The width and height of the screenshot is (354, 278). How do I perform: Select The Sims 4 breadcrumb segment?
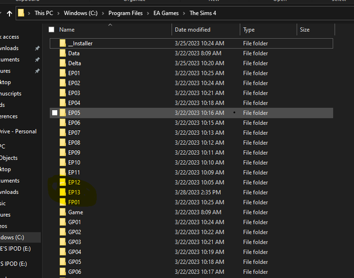[203, 13]
